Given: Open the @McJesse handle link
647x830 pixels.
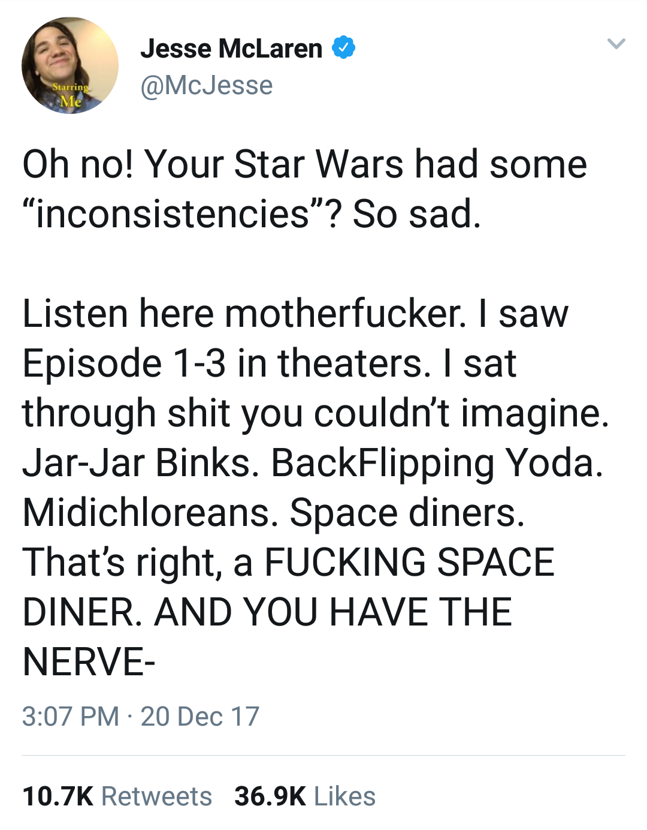Looking at the screenshot, I should 207,85.
